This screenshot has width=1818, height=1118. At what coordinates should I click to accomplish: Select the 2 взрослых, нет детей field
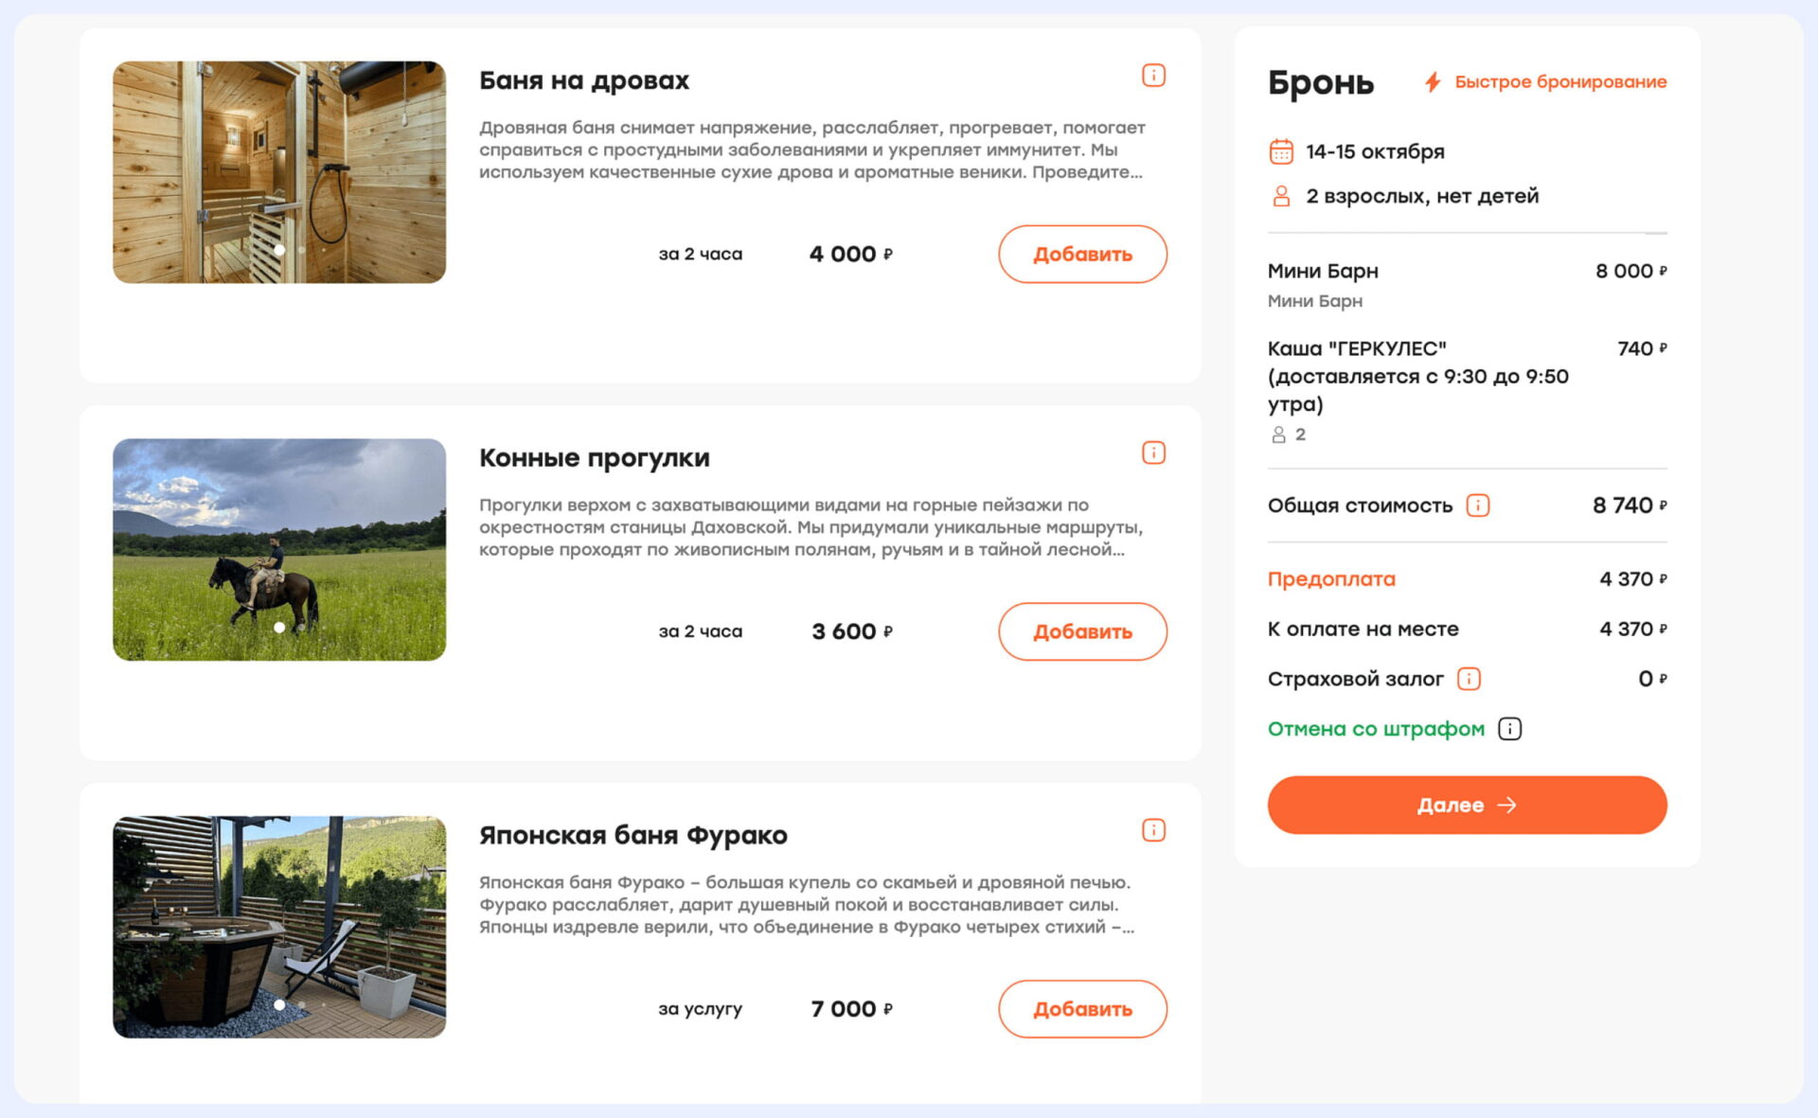[1422, 196]
